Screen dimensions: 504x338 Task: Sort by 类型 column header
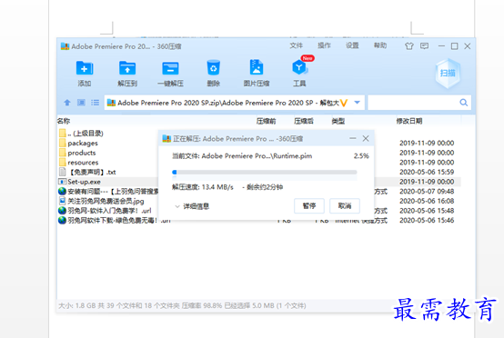click(x=338, y=121)
